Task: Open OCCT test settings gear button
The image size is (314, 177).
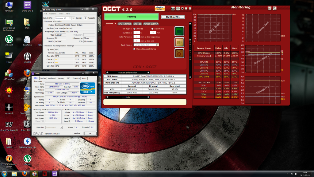Action: (179, 53)
